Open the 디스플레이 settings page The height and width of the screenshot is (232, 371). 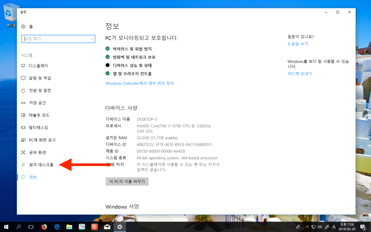pyautogui.click(x=34, y=65)
